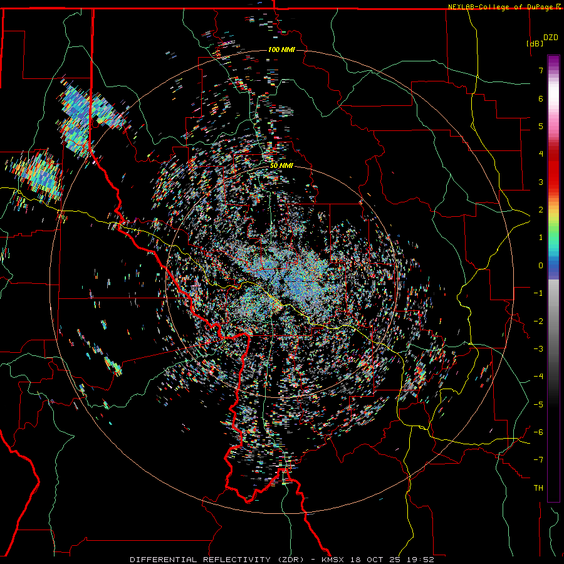Click the color scale label -6

click(538, 432)
